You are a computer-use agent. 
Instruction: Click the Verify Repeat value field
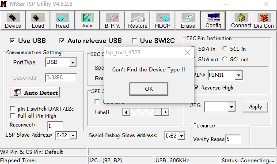click(233, 139)
